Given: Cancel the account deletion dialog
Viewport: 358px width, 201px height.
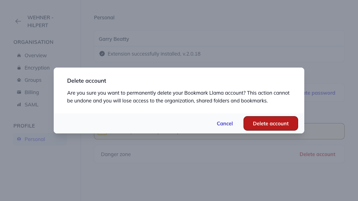Looking at the screenshot, I should point(225,123).
